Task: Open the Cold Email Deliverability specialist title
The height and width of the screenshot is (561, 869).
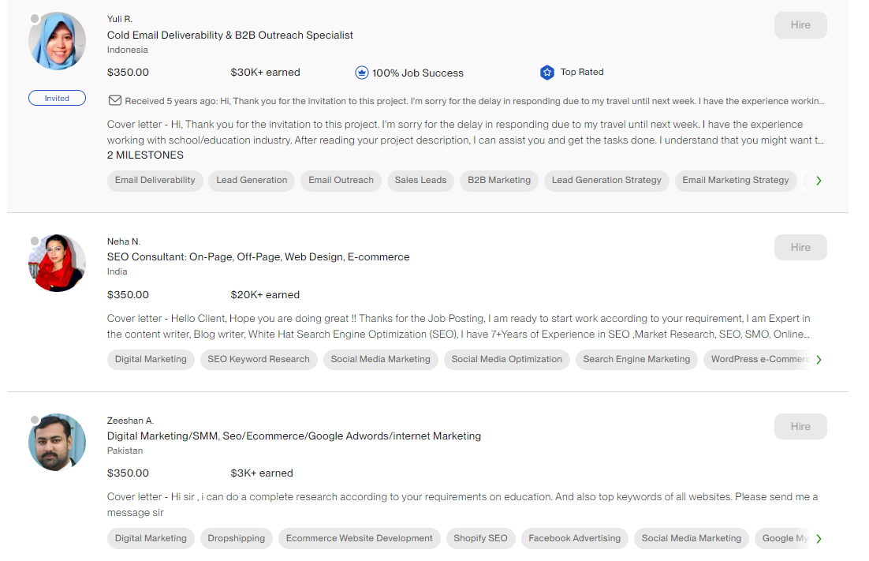Action: pyautogui.click(x=230, y=36)
